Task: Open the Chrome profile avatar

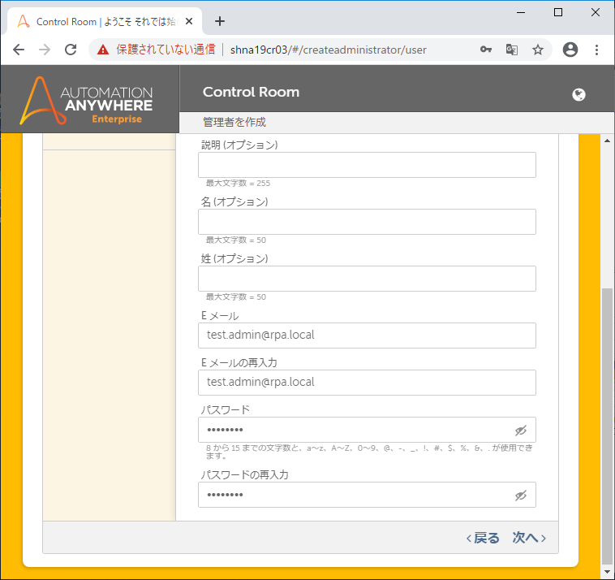Action: click(x=570, y=50)
